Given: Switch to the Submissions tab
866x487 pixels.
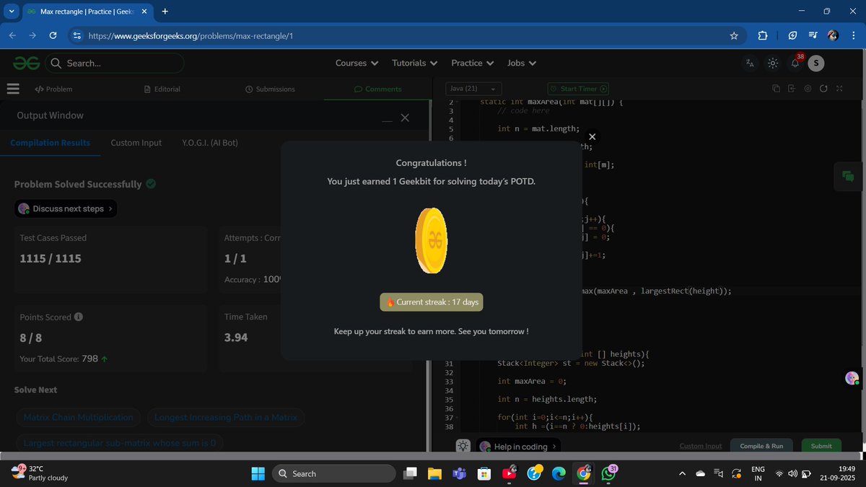Looking at the screenshot, I should point(270,89).
